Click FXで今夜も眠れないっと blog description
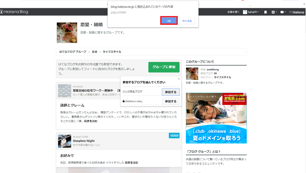 tap(86, 145)
